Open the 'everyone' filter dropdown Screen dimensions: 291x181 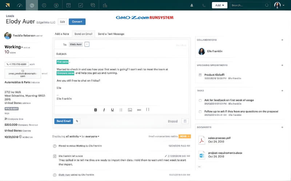pos(92,136)
